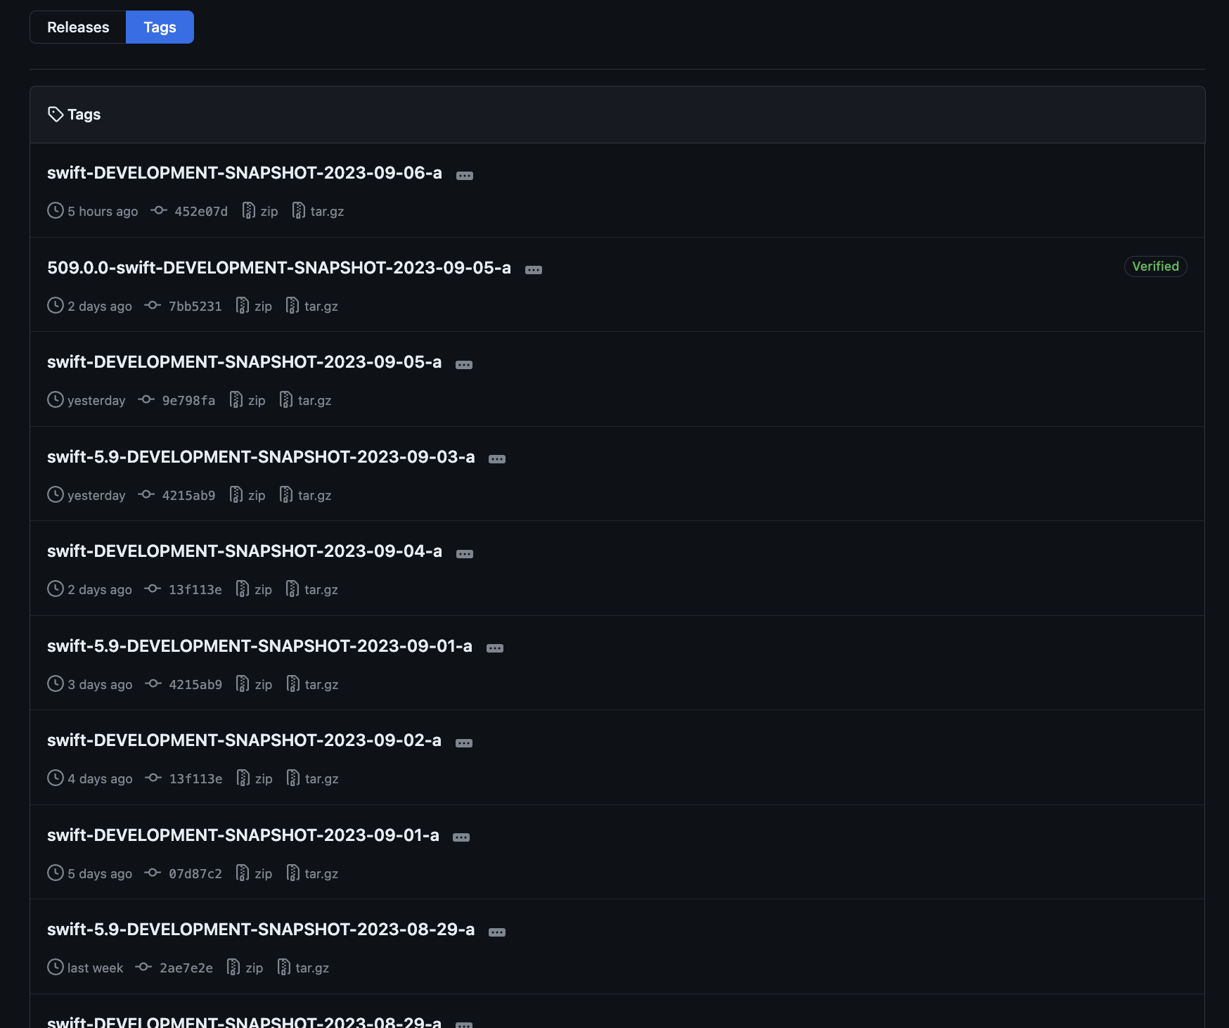
Task: Open tag 509.0.0-swift-DEVELOPMENT-SNAPSHOT-2023-09-05-a
Action: click(x=279, y=268)
